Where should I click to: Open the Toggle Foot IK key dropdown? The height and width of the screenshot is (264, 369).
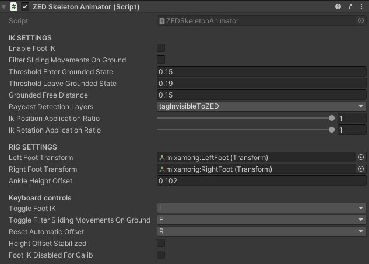coord(261,208)
